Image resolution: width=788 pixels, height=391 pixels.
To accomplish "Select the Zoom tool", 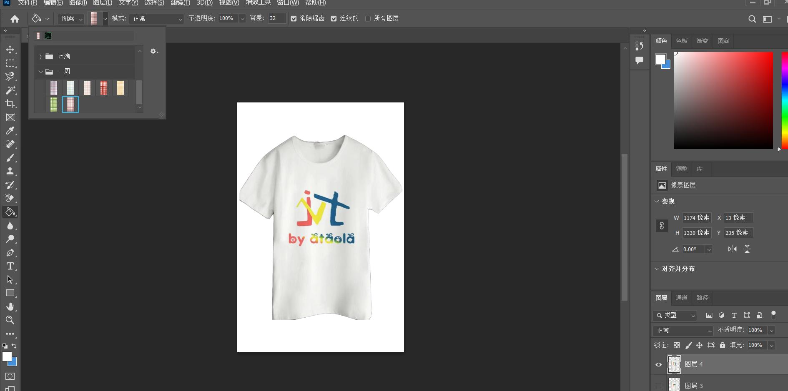I will click(10, 320).
